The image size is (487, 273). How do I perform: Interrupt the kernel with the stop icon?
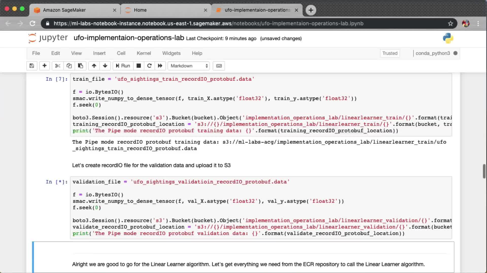tap(138, 66)
